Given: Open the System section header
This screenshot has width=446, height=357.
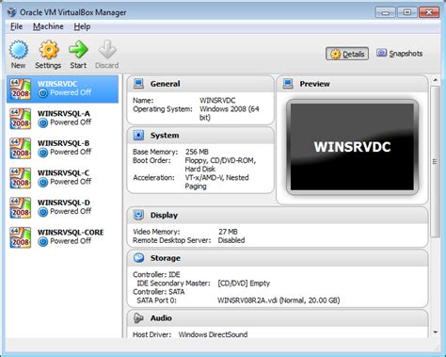Looking at the screenshot, I should pos(200,136).
